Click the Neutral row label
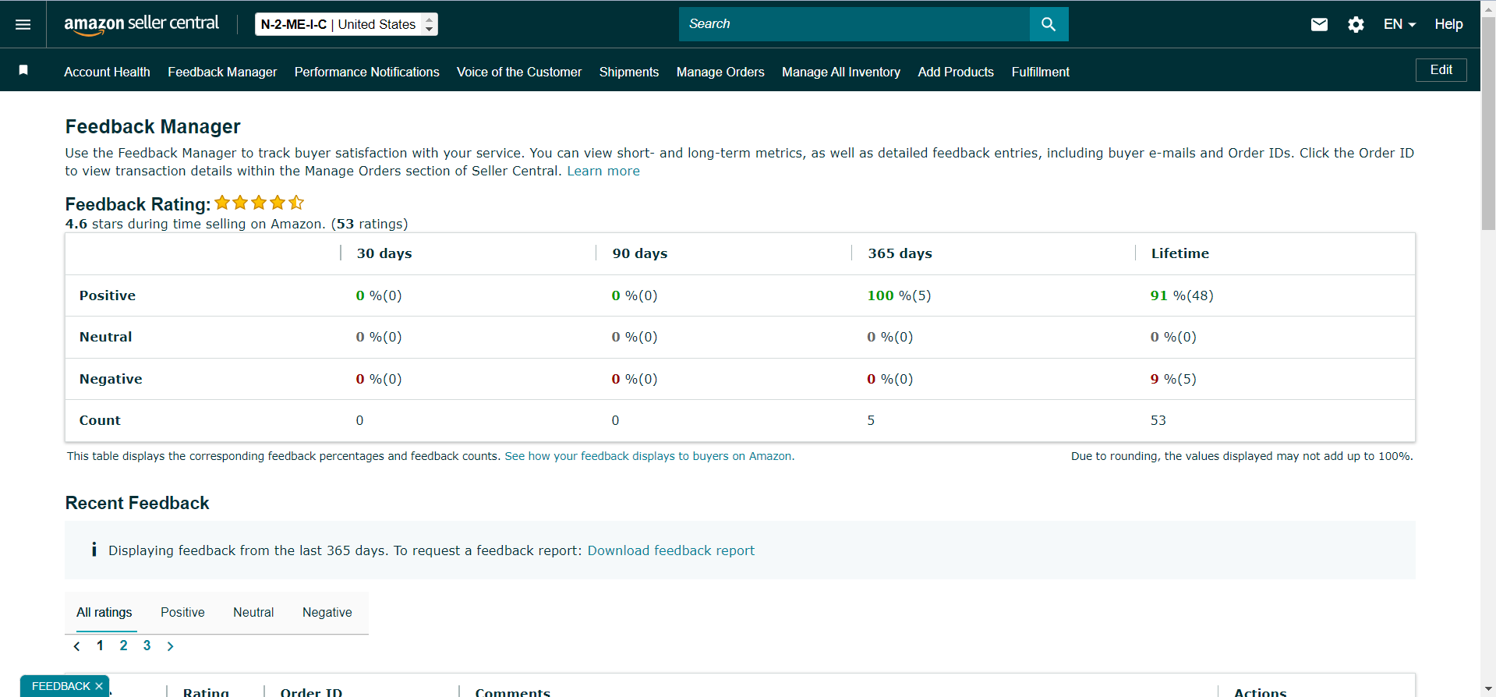 click(x=105, y=337)
